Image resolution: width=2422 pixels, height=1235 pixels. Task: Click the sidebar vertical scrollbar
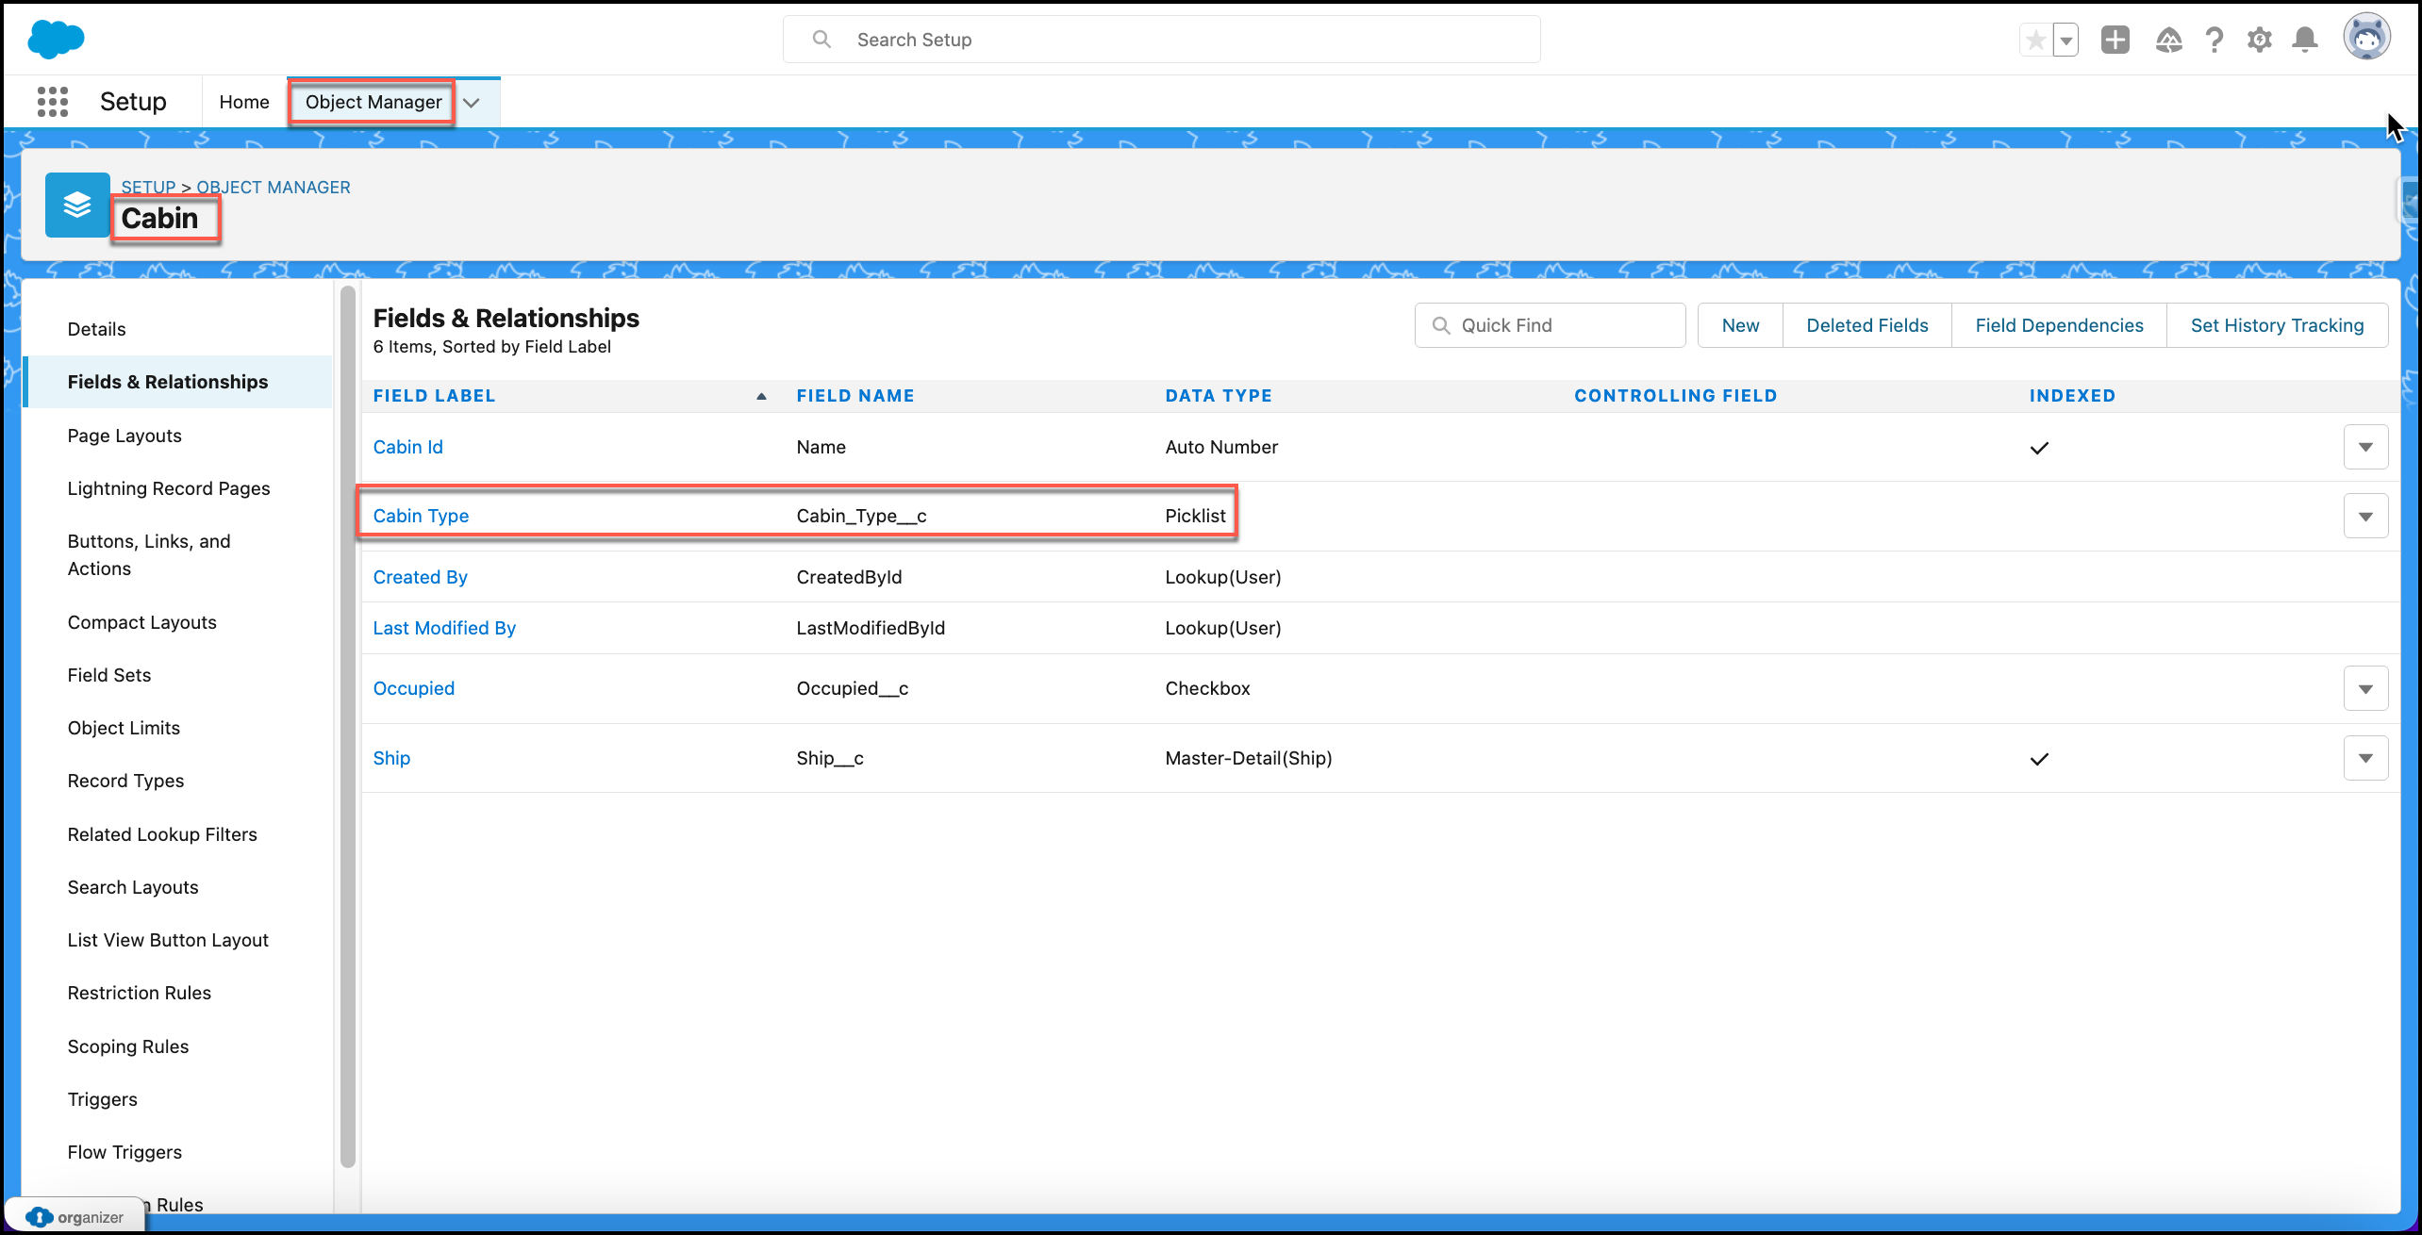point(347,726)
